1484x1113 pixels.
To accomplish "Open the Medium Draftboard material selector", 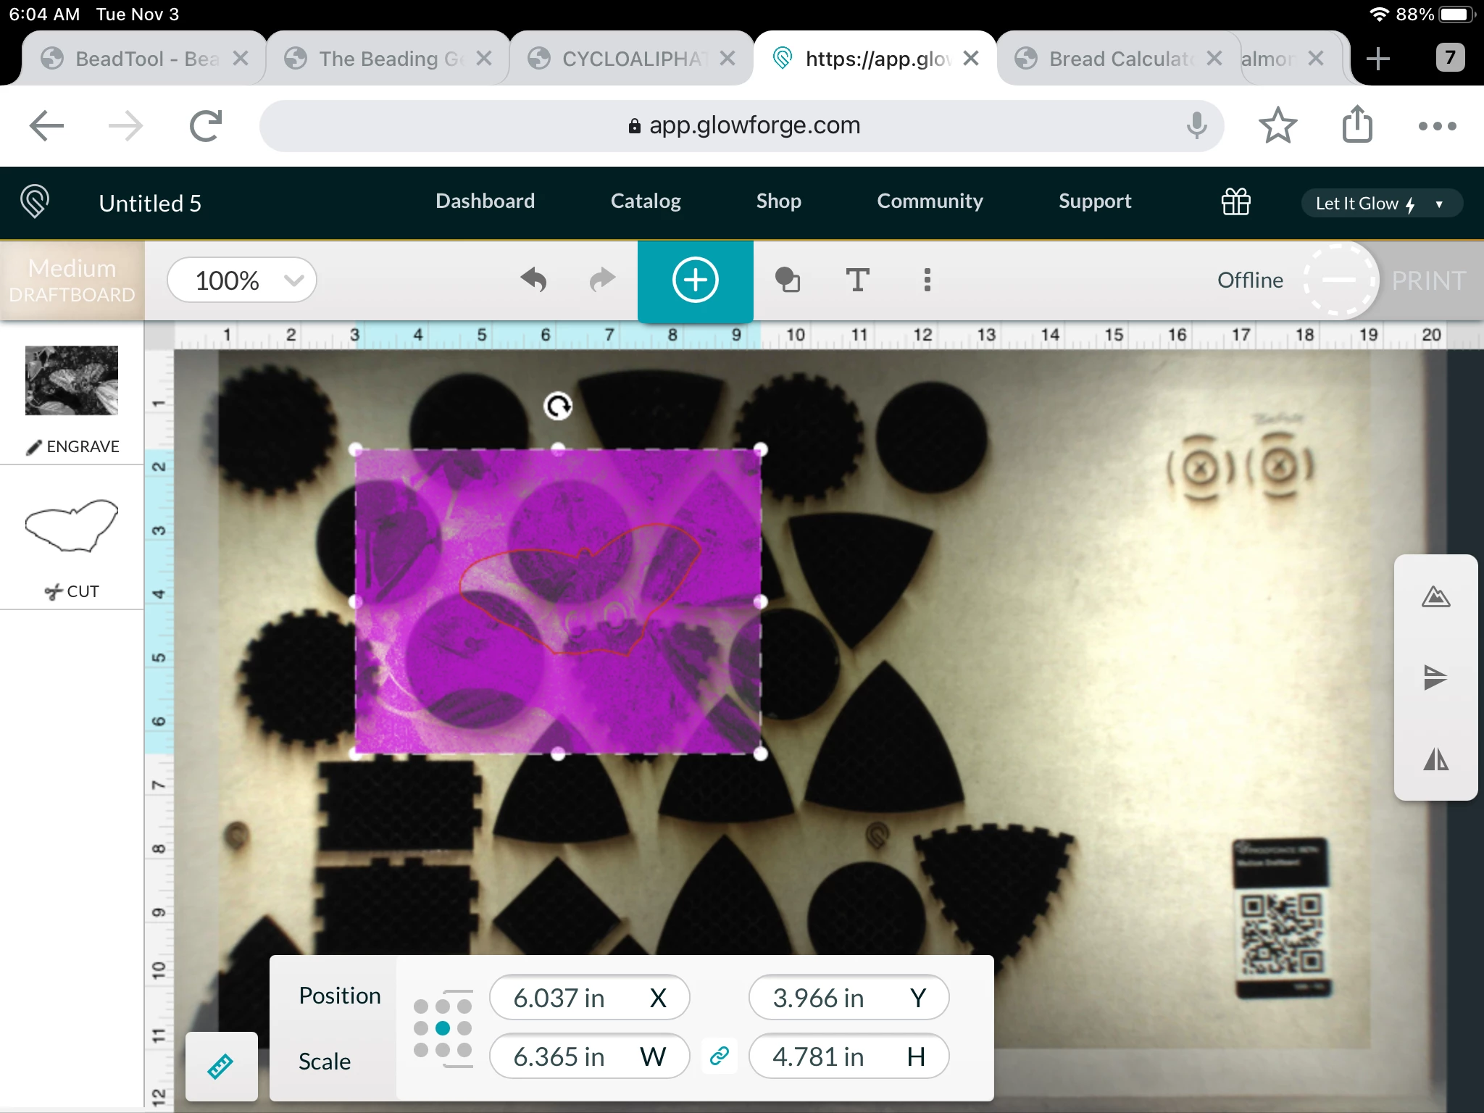I will tap(72, 280).
